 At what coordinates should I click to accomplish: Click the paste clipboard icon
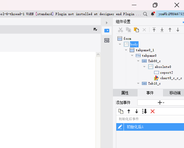[x=136, y=30]
